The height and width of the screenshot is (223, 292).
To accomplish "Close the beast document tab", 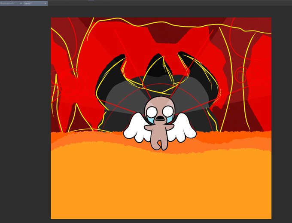I will click(45, 3).
